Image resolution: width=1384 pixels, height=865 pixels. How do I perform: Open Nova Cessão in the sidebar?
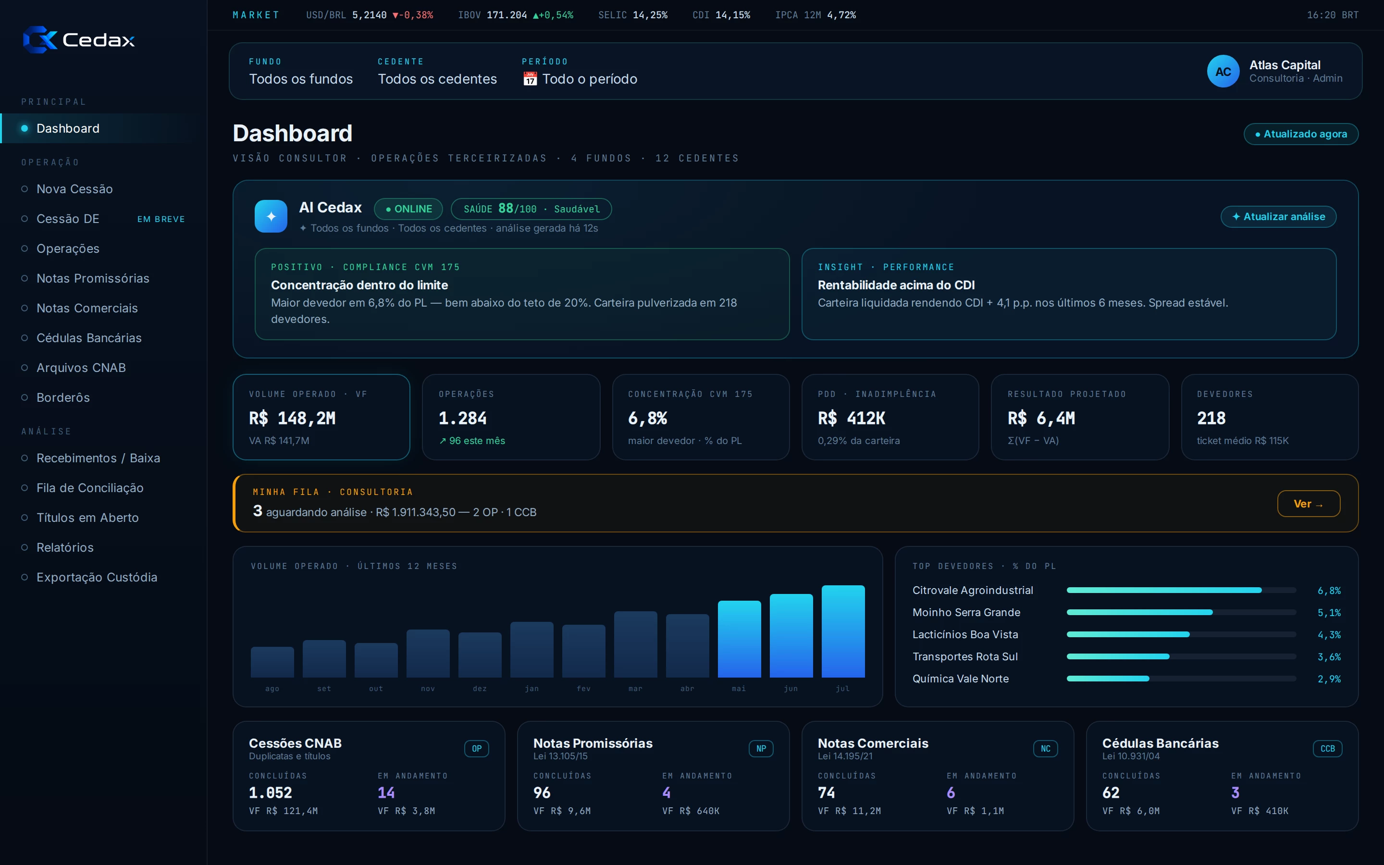pos(103,189)
